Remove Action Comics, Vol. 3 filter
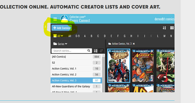This screenshot has height=103, width=195. (134, 44)
